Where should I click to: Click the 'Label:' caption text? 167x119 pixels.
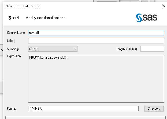[11, 41]
